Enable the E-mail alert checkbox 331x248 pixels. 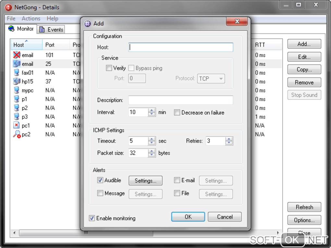click(177, 180)
